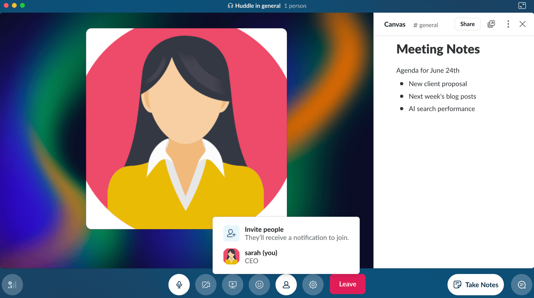Click the add-person icon beside Invite people
Image resolution: width=534 pixels, height=298 pixels.
pyautogui.click(x=231, y=233)
